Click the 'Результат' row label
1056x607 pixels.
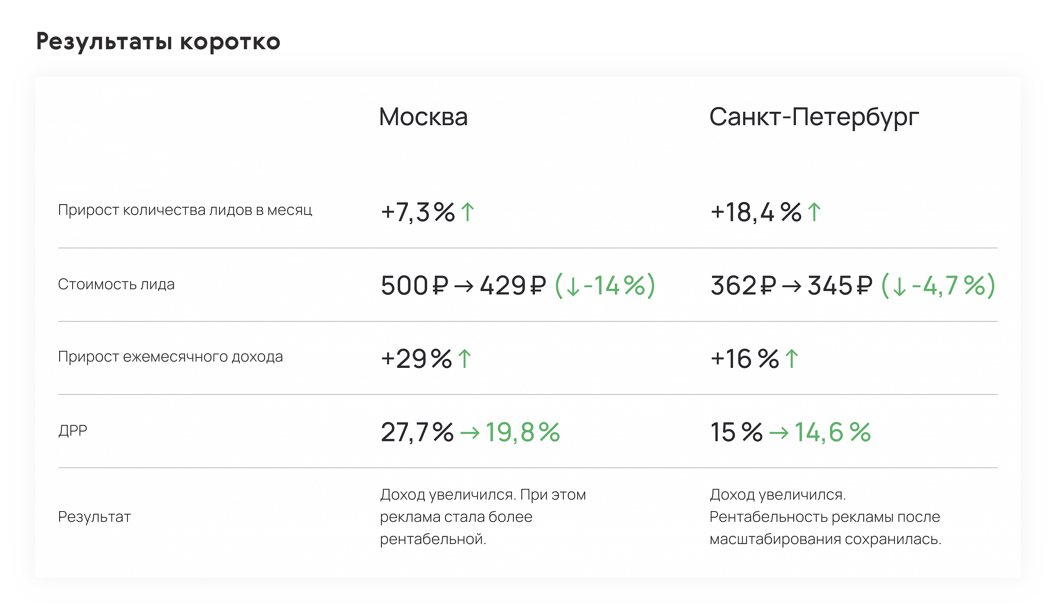pyautogui.click(x=94, y=517)
